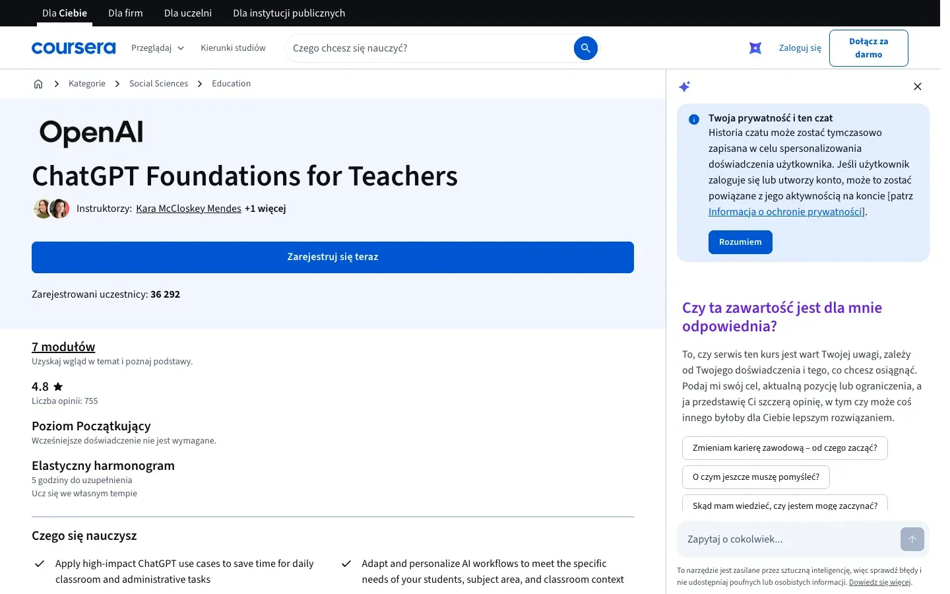This screenshot has width=950, height=594.
Task: Click the 7 modułów link
Action: (63, 347)
